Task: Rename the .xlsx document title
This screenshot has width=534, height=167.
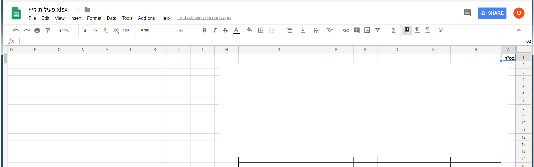Action: [48, 10]
